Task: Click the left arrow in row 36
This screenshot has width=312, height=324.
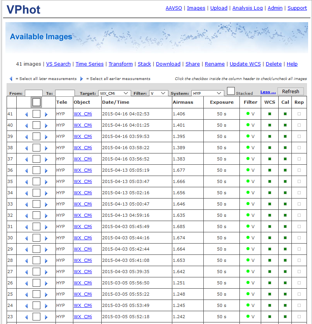Action: 26,171
